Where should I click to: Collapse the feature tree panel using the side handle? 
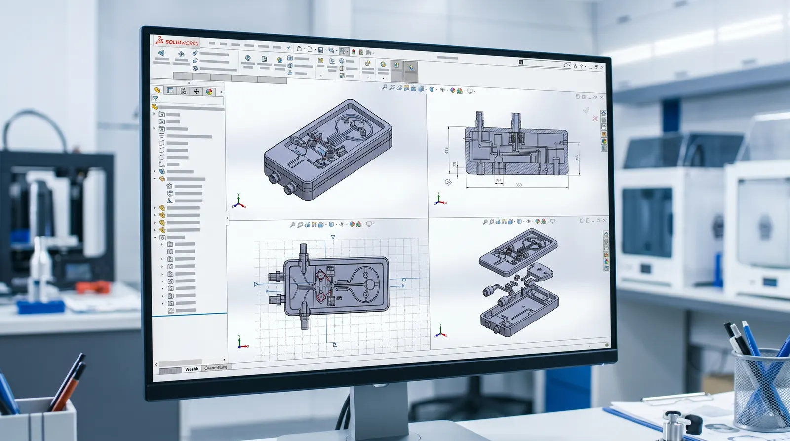[228, 217]
